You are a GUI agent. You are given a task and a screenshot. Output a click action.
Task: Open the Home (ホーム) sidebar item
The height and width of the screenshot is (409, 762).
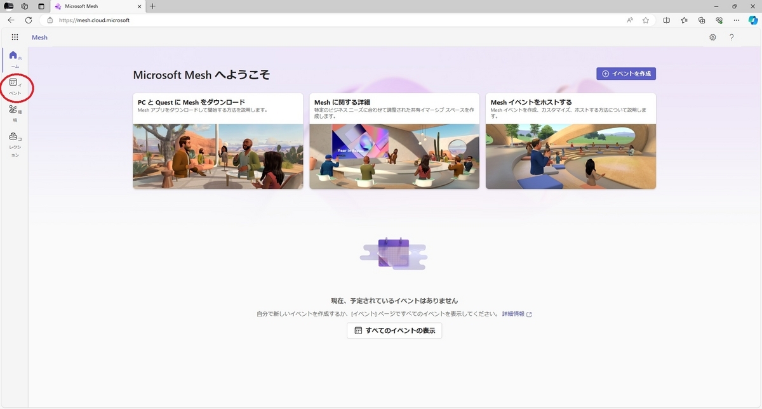[14, 60]
